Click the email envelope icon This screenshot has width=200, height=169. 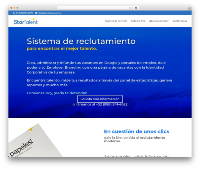coord(36,13)
